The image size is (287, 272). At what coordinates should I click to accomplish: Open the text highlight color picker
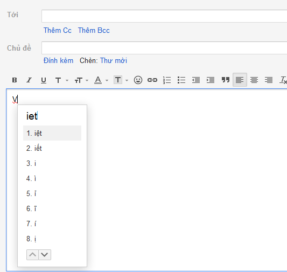tap(118, 80)
